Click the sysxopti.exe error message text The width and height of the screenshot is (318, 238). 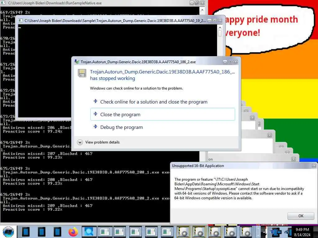point(239,189)
